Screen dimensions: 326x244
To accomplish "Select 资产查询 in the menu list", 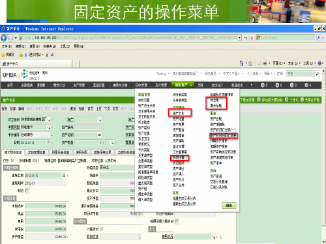I will pos(216,176).
